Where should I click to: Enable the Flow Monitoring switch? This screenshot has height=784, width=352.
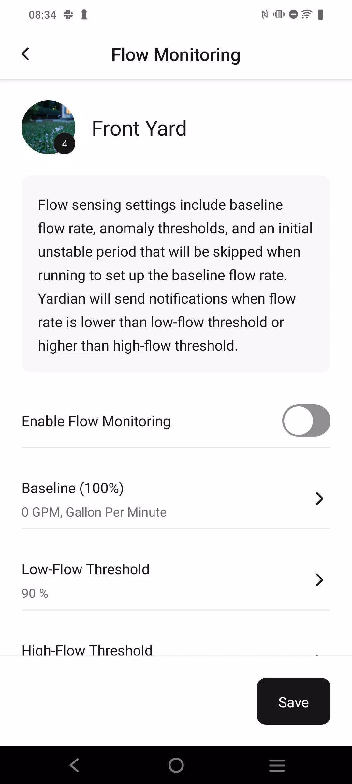pyautogui.click(x=306, y=421)
